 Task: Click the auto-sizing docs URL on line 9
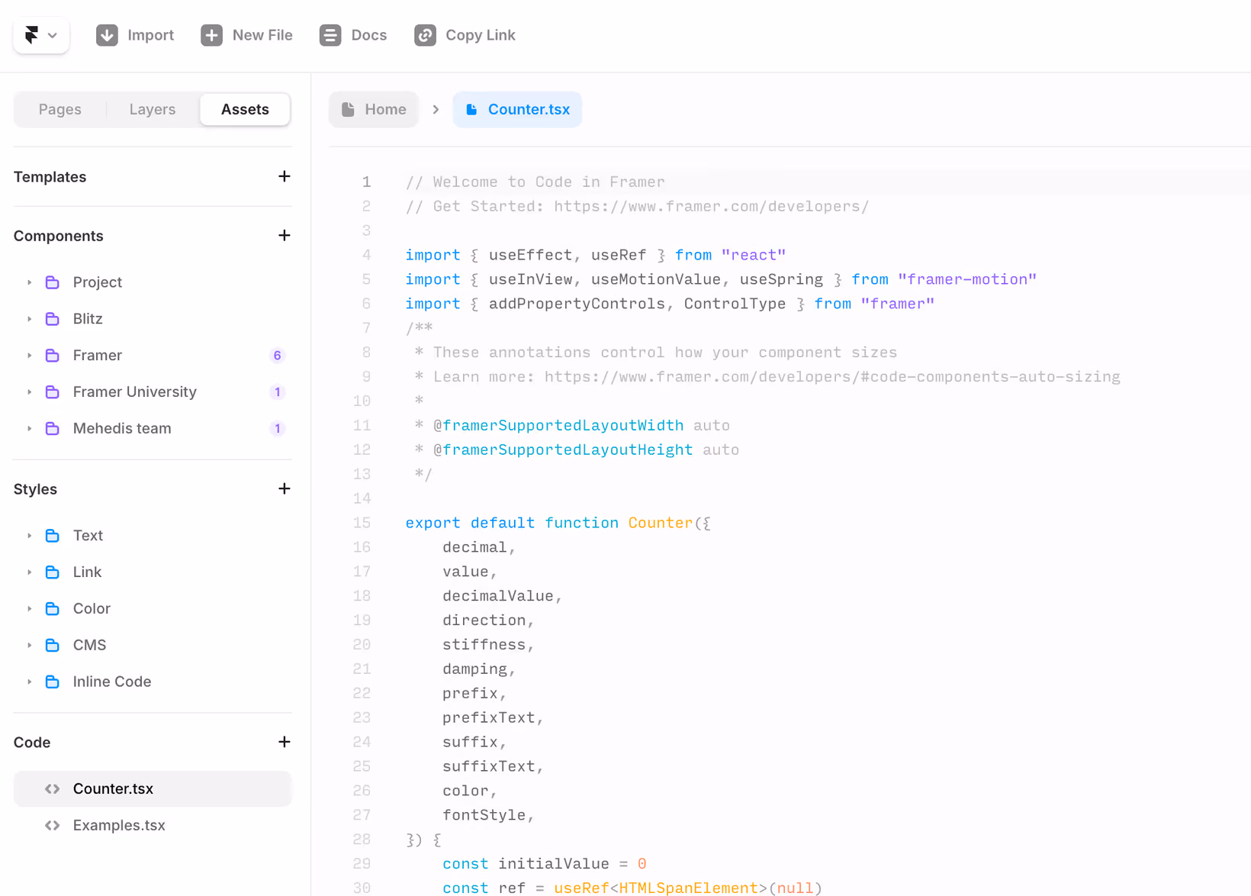832,377
